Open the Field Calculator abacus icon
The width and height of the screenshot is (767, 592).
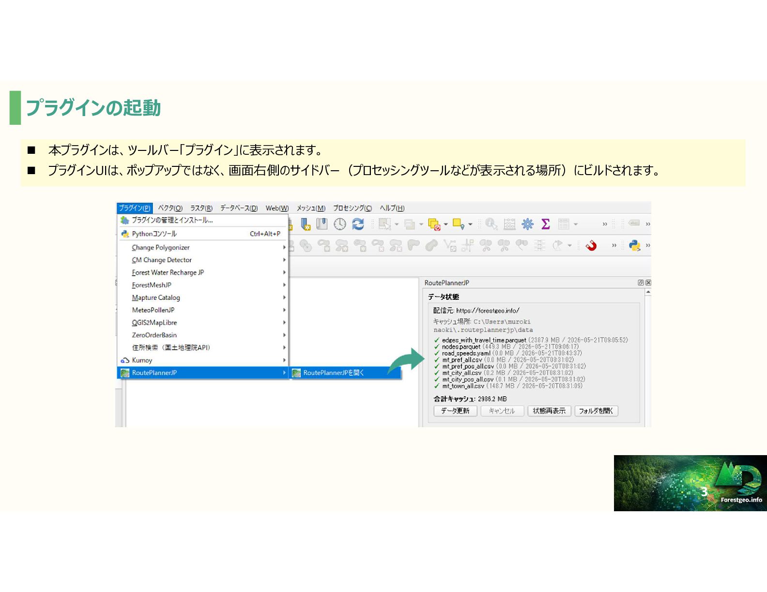tap(509, 224)
